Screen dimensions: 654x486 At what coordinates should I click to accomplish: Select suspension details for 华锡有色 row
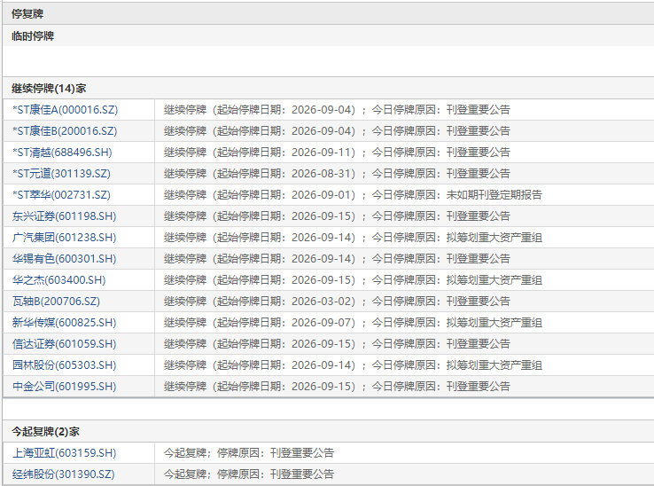coord(337,259)
